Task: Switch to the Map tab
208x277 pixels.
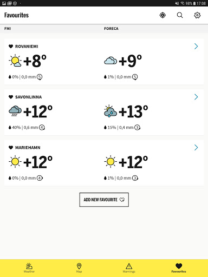Action: pos(79,268)
